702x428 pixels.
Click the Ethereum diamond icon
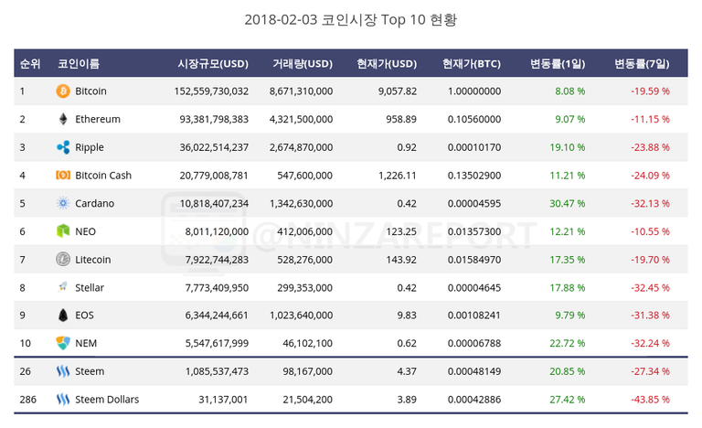(63, 119)
